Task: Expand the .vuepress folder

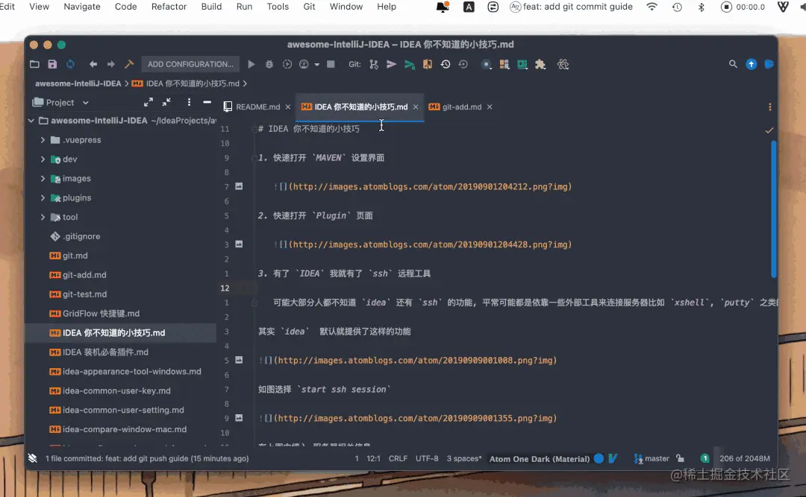Action: point(43,139)
